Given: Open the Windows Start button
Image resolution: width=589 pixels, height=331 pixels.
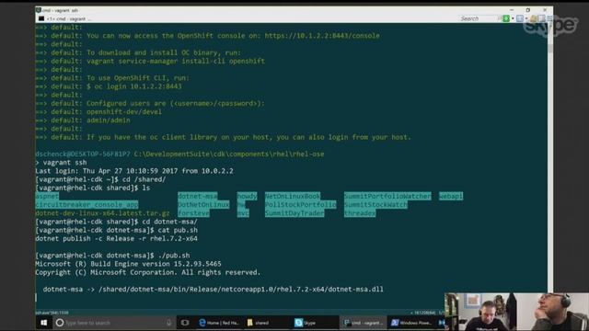Looking at the screenshot, I should 43,323.
